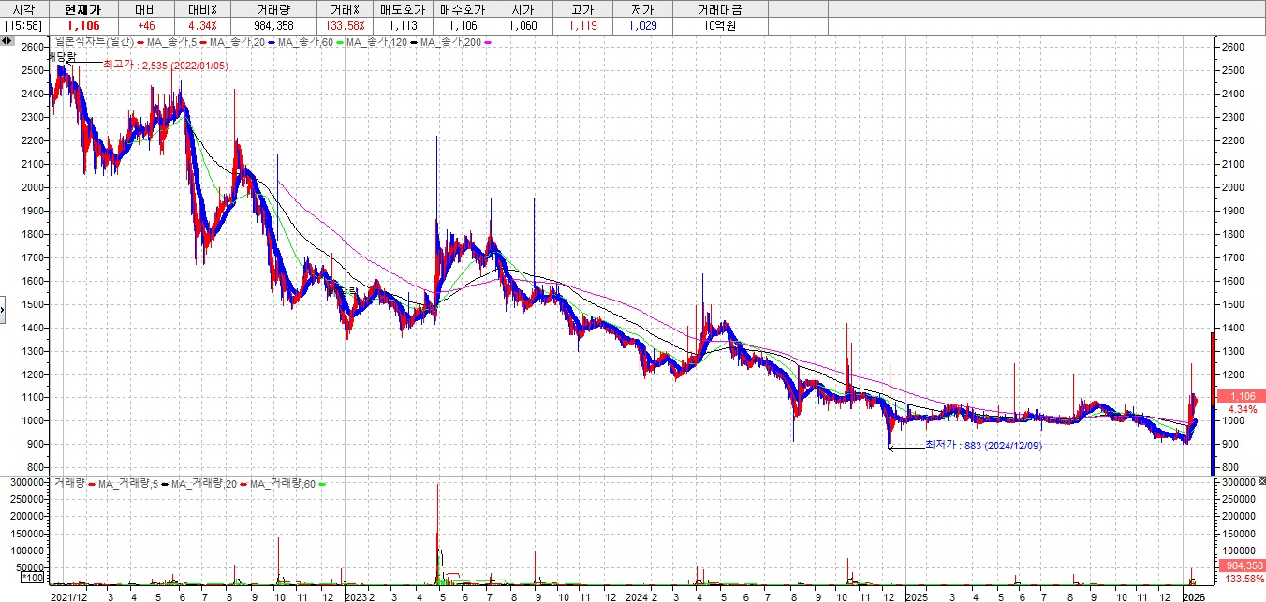The width and height of the screenshot is (1266, 602).
Task: Select the 일봉식차트(일간) legend label
Action: point(94,42)
